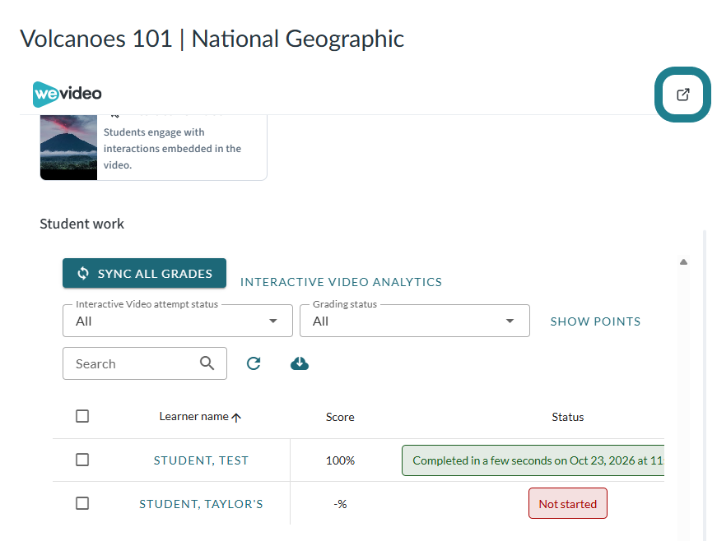Click the search magnifier icon
The height and width of the screenshot is (541, 717).
207,363
